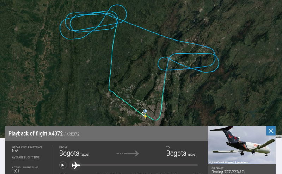
Task: Open the Boeing 727 aircraft photo
Action: 242,145
